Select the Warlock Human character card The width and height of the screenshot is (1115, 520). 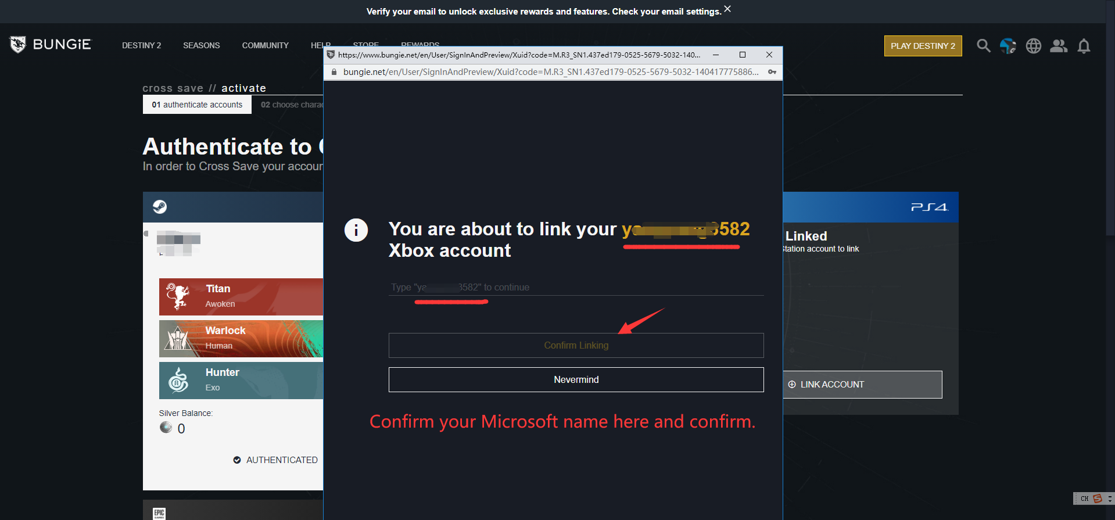tap(241, 338)
